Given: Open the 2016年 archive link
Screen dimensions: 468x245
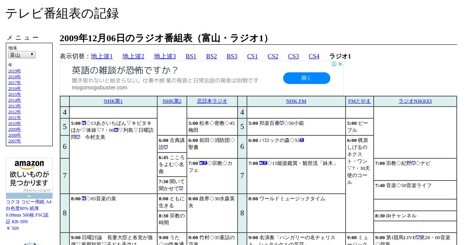Looking at the screenshot, I should pos(14,89).
